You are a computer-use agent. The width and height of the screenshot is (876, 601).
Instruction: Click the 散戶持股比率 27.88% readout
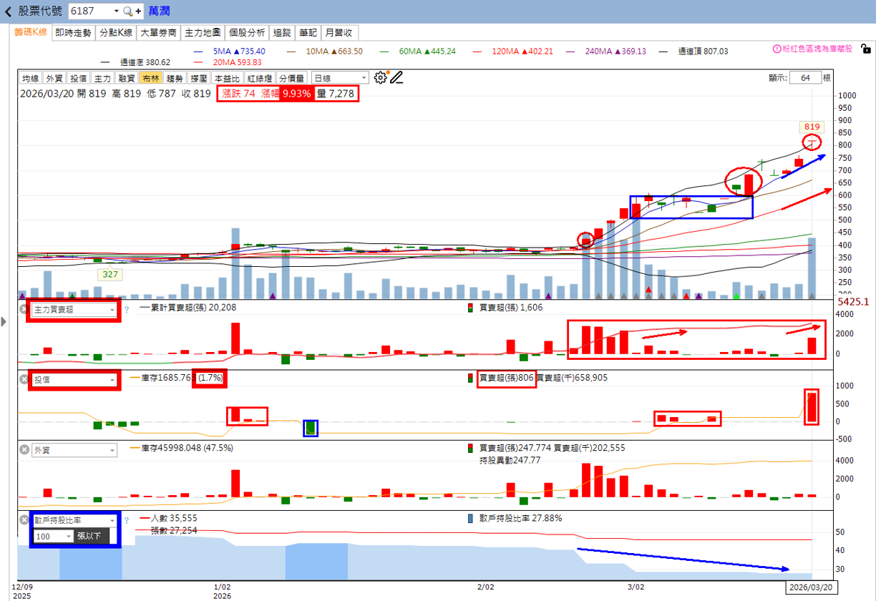(x=520, y=518)
